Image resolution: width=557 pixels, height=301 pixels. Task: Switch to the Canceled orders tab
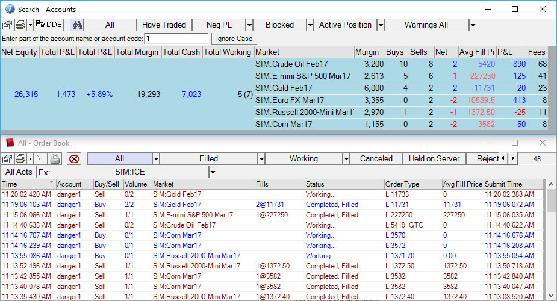[376, 159]
